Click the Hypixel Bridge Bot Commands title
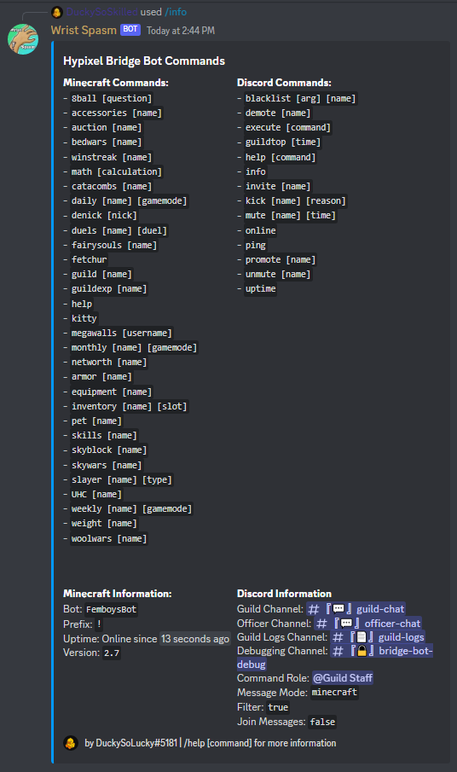457x772 pixels. (x=144, y=61)
